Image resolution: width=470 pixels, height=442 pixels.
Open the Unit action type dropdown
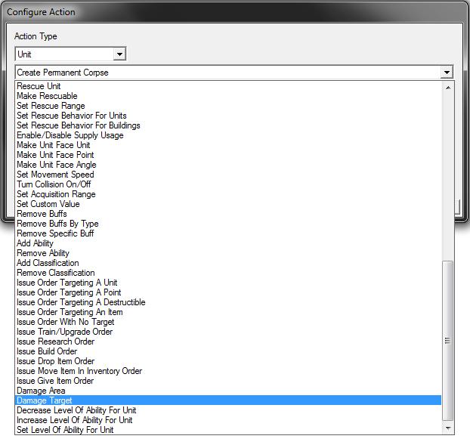(119, 54)
